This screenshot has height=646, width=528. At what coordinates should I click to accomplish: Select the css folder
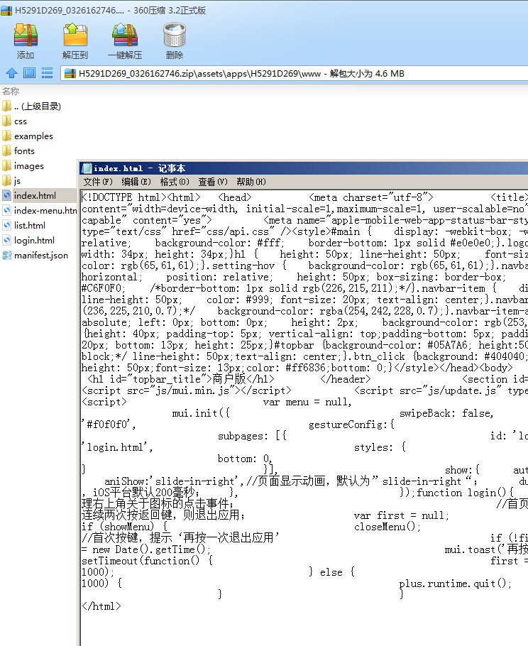14,121
